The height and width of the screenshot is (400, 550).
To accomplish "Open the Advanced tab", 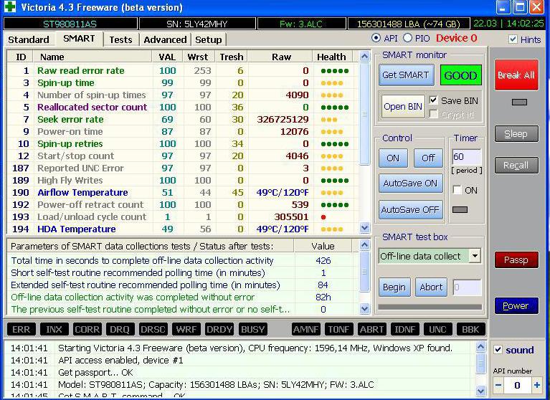I will tap(165, 39).
